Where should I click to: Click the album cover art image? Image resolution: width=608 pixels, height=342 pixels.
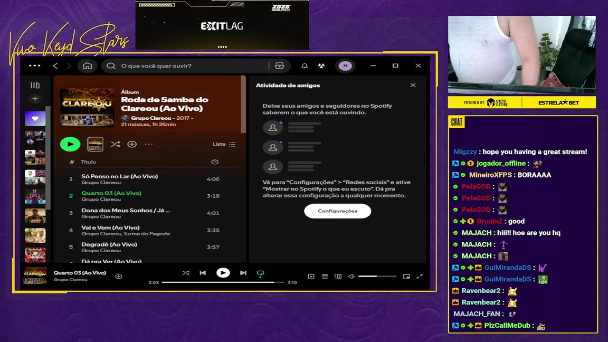click(87, 108)
